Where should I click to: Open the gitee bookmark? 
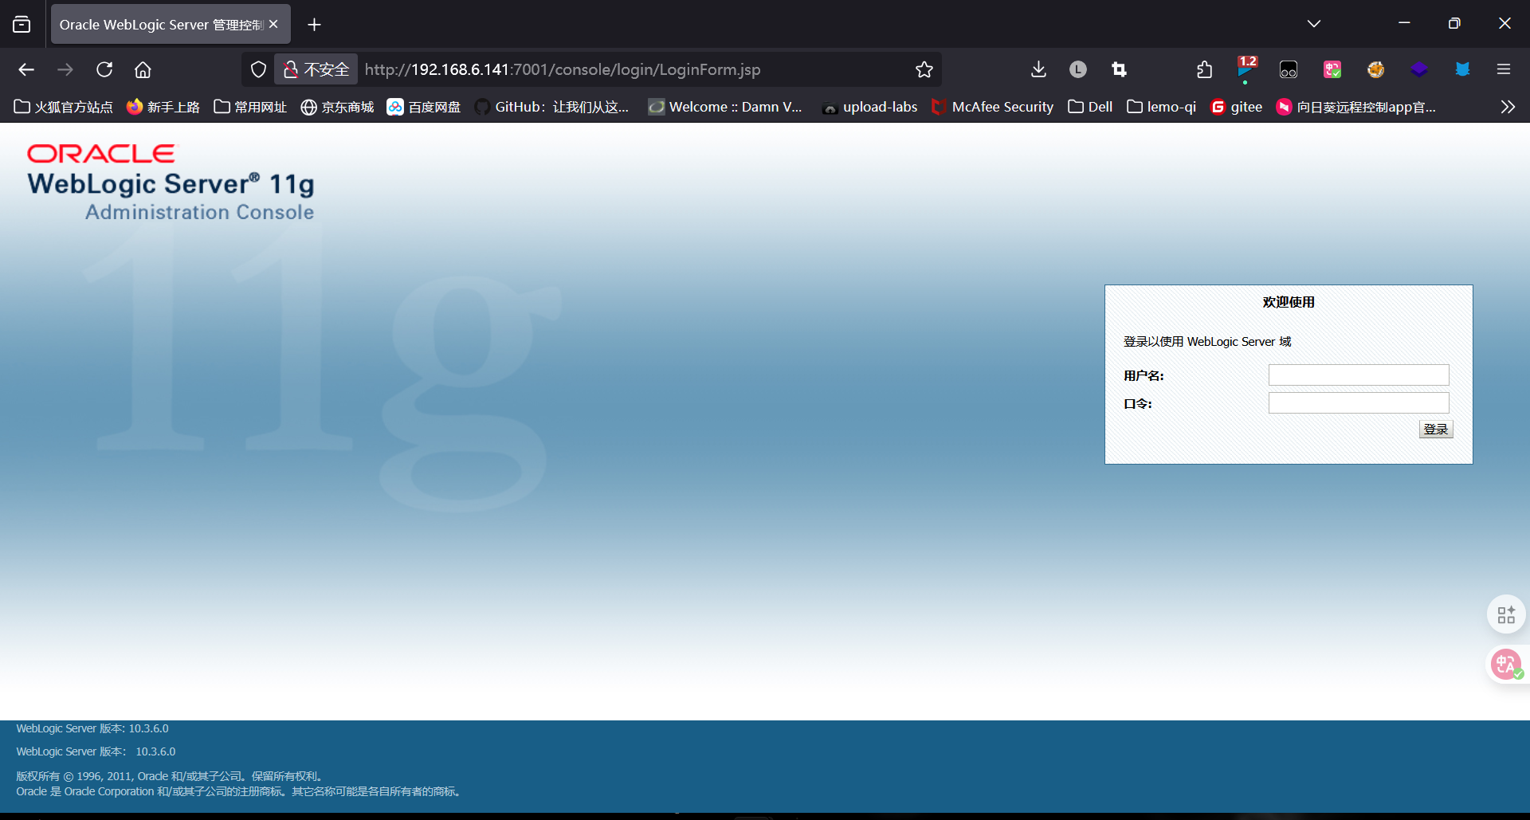click(1236, 107)
